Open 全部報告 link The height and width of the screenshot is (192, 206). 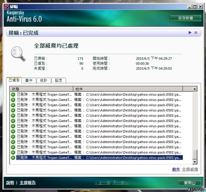(28, 183)
